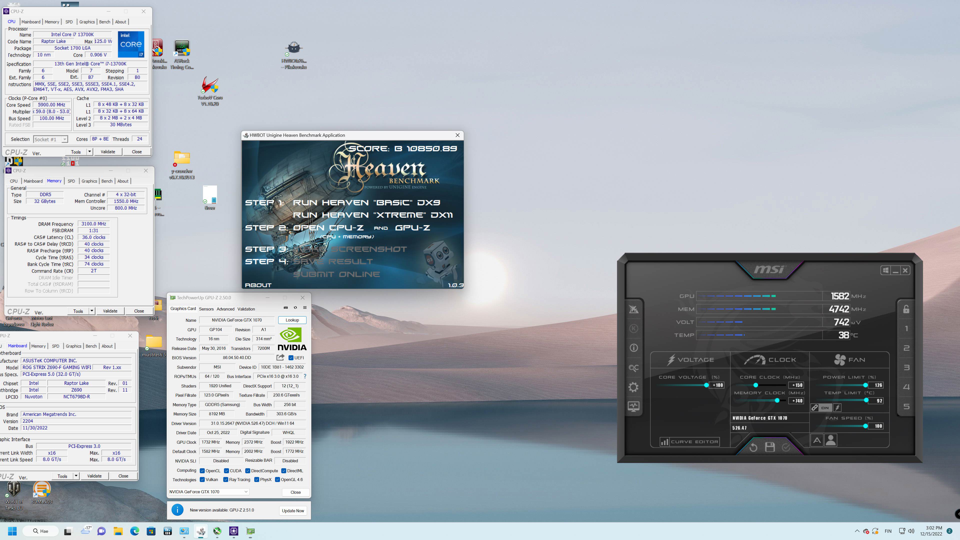The width and height of the screenshot is (960, 540).
Task: Show hidden system tray icons chevron
Action: 857,531
